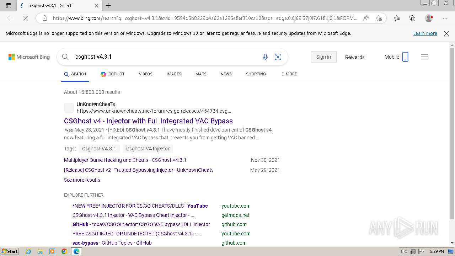
Task: Follow the Learn more link
Action: [x=425, y=33]
